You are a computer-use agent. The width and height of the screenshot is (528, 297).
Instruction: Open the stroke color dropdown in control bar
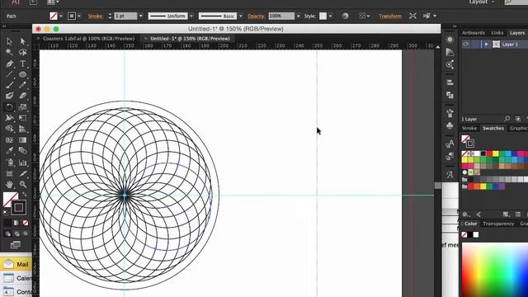tap(79, 16)
